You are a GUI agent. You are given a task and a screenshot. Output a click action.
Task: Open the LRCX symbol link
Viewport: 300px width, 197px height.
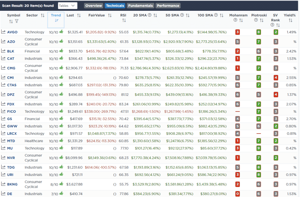click(12, 134)
